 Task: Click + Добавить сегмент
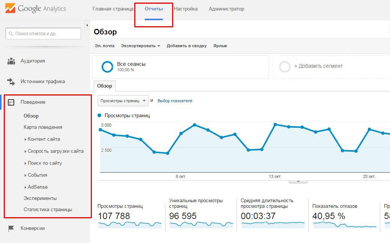[318, 66]
